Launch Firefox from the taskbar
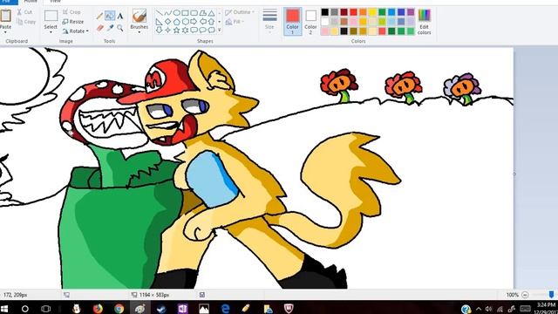 98,308
